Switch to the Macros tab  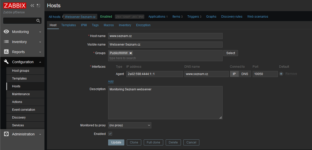(109, 25)
